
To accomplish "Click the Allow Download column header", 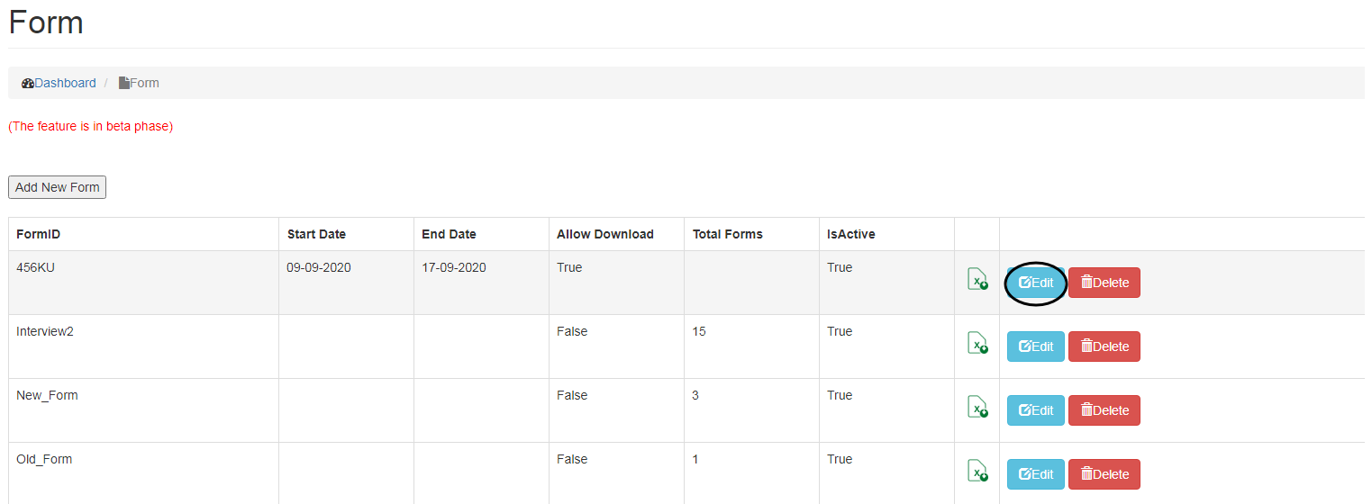I will coord(604,234).
